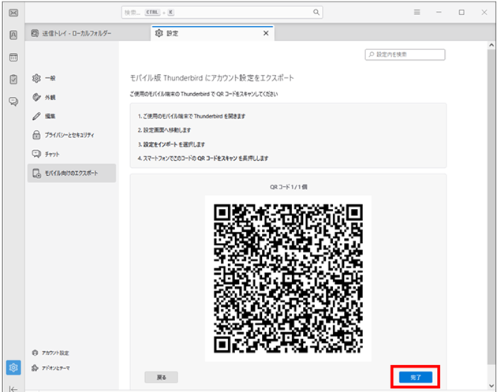This screenshot has width=497, height=392.
Task: Click the Settings gear in spaces toolbar
Action: (x=13, y=368)
